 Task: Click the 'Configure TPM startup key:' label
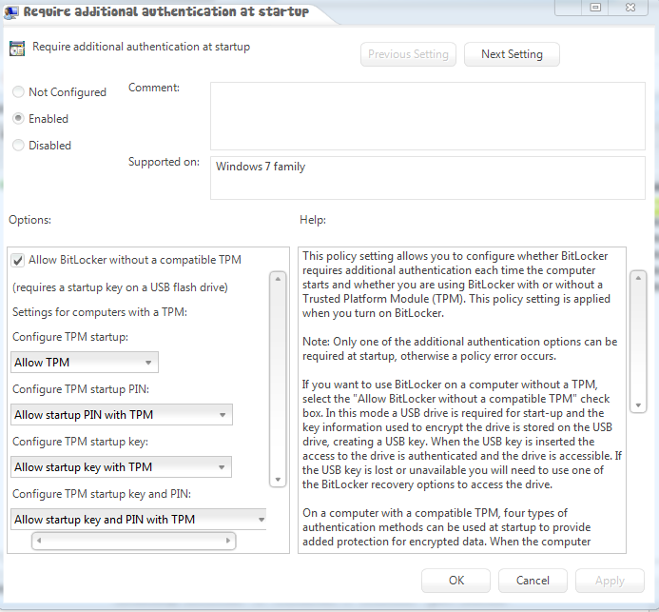pos(80,442)
